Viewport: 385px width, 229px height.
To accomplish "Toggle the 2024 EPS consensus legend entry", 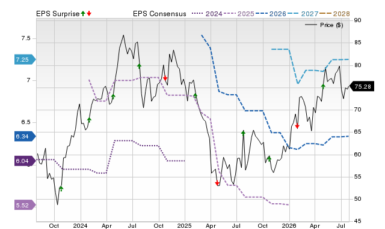I will (207, 14).
